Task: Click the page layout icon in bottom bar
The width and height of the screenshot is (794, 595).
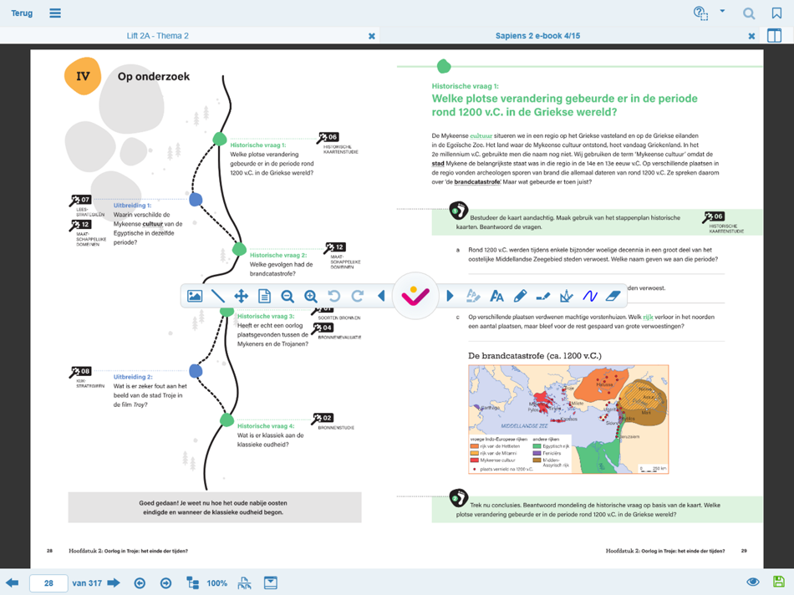Action: 245,583
